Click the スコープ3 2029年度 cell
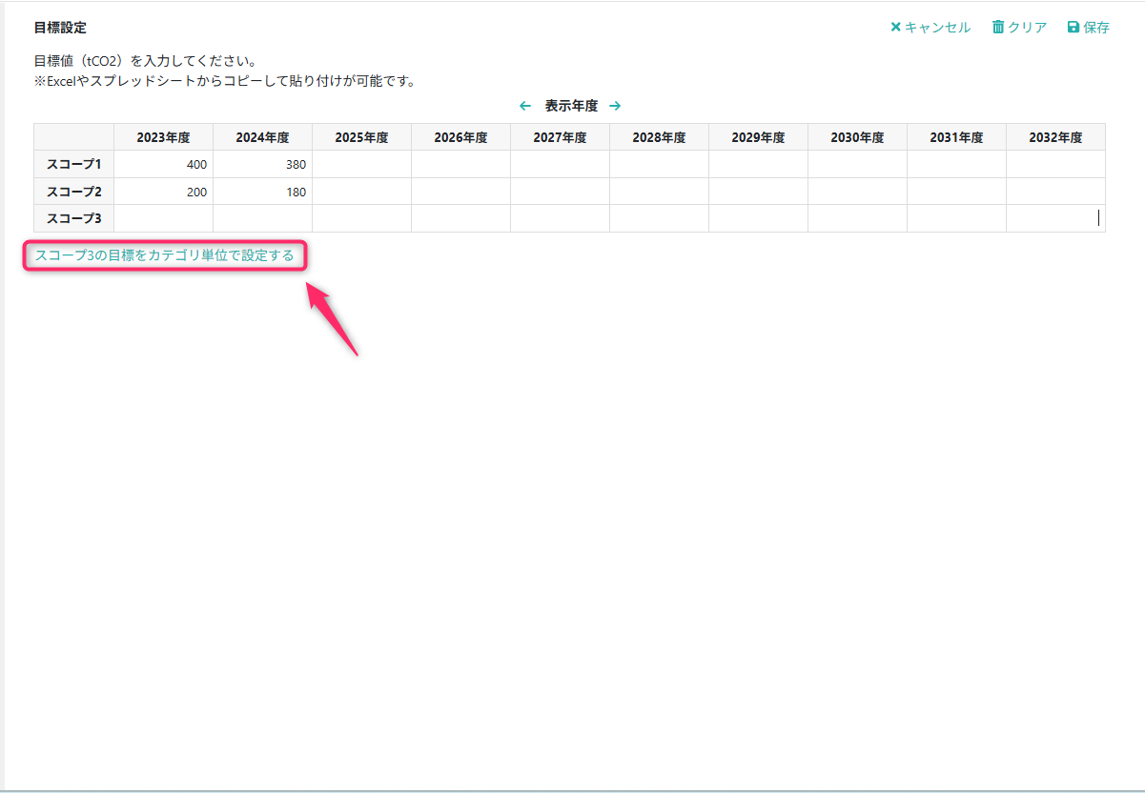The height and width of the screenshot is (793, 1145). pyautogui.click(x=758, y=218)
